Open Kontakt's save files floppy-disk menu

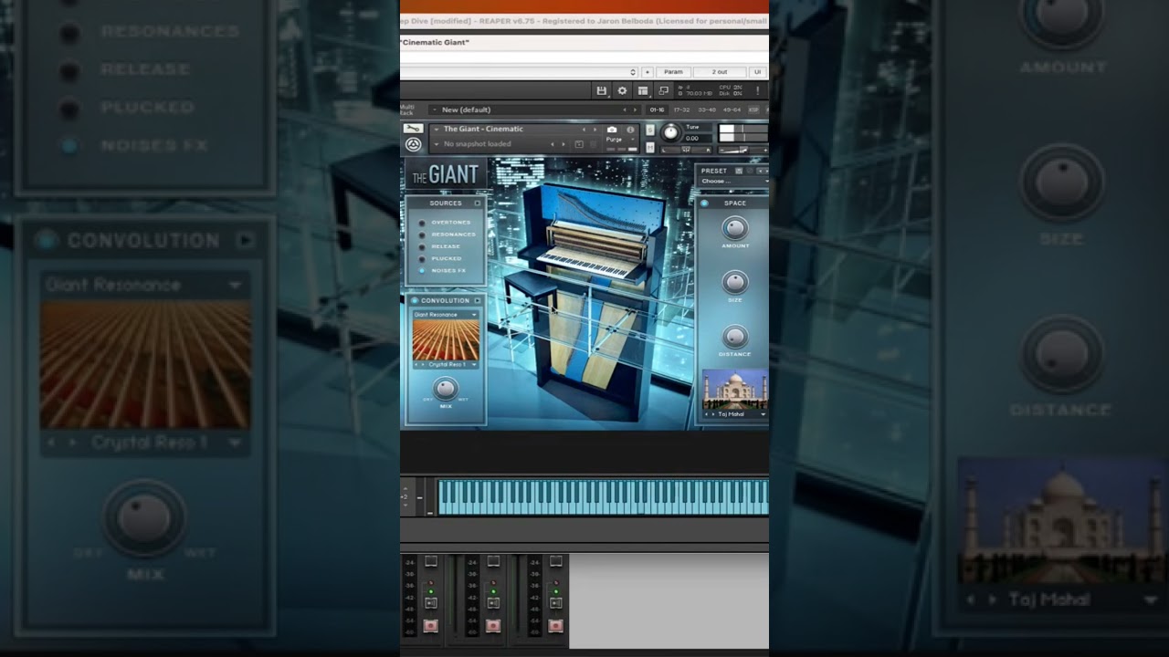(x=602, y=90)
